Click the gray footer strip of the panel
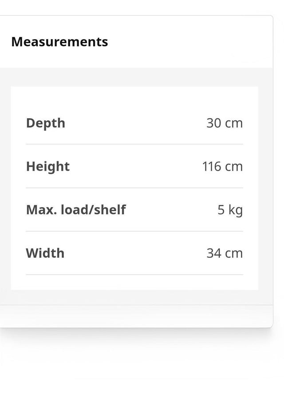The height and width of the screenshot is (400, 284). point(136,316)
